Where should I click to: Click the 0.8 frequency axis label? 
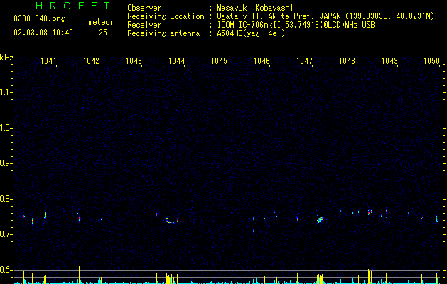6,199
